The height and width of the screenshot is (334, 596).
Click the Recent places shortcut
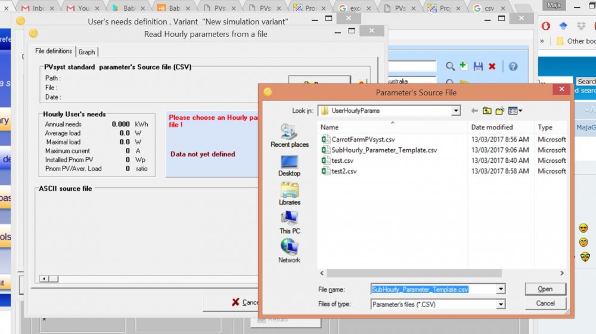[x=289, y=136]
